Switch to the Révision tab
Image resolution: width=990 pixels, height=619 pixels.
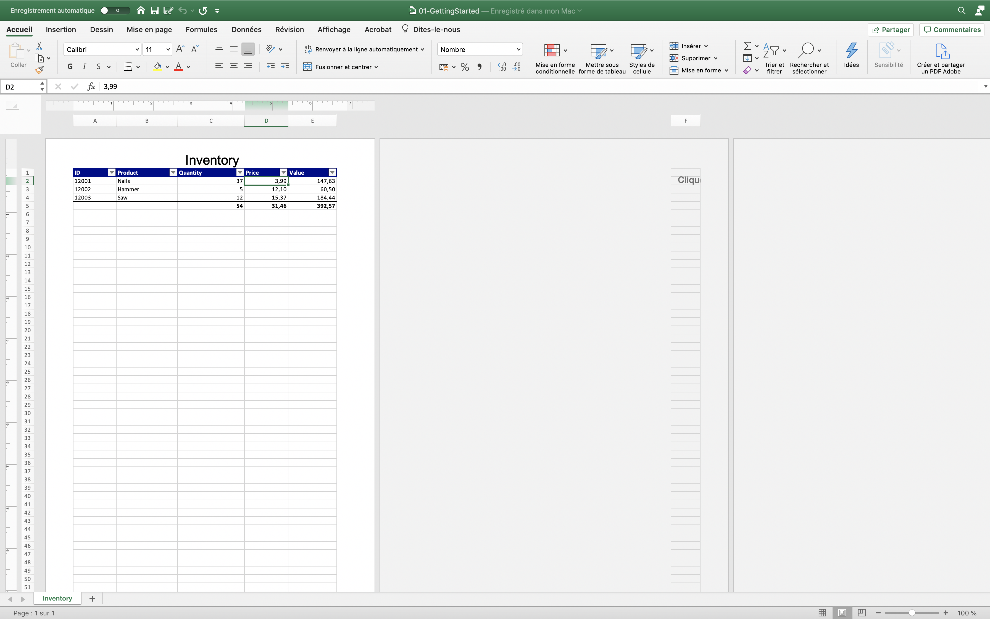pos(289,30)
